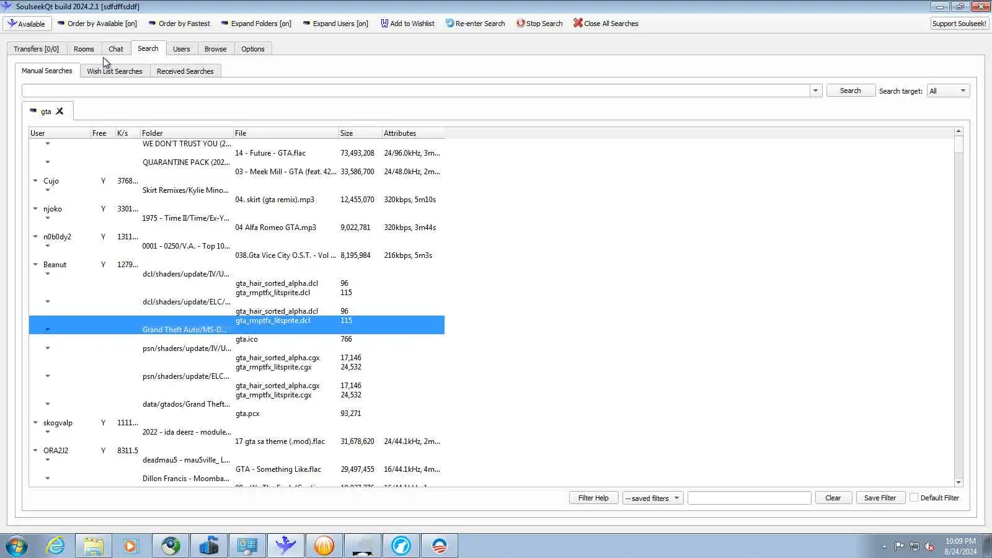This screenshot has height=558, width=992.
Task: Click the Search button
Action: click(851, 91)
